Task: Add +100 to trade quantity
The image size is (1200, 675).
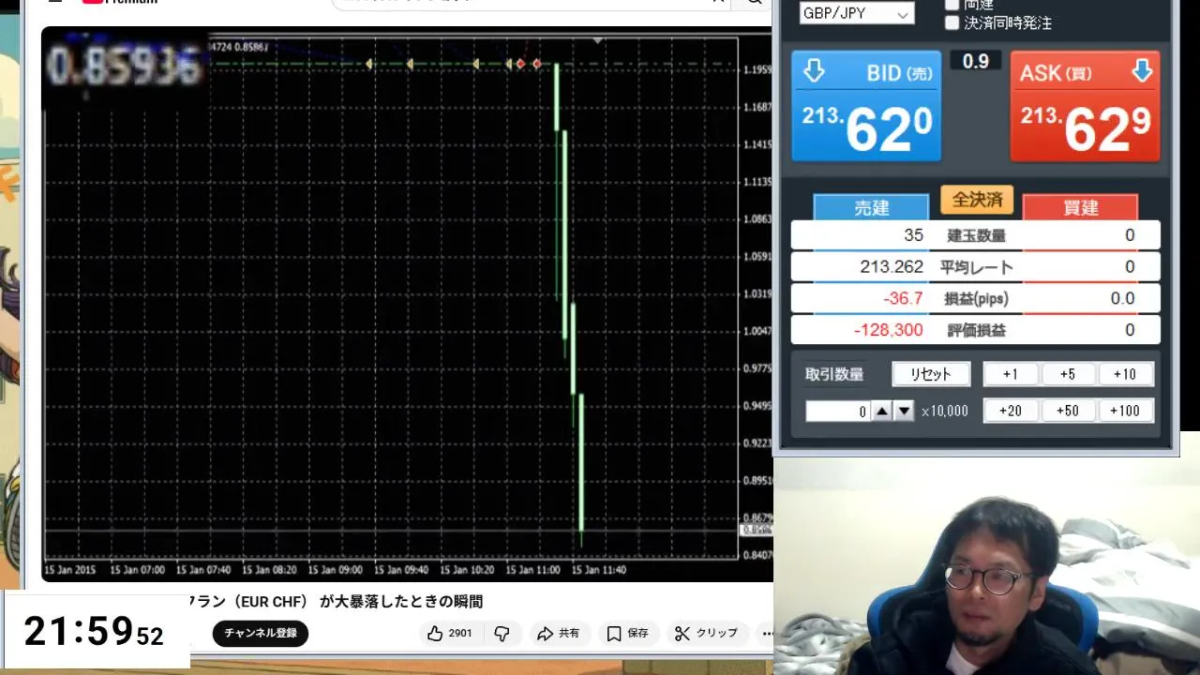Action: click(x=1125, y=411)
